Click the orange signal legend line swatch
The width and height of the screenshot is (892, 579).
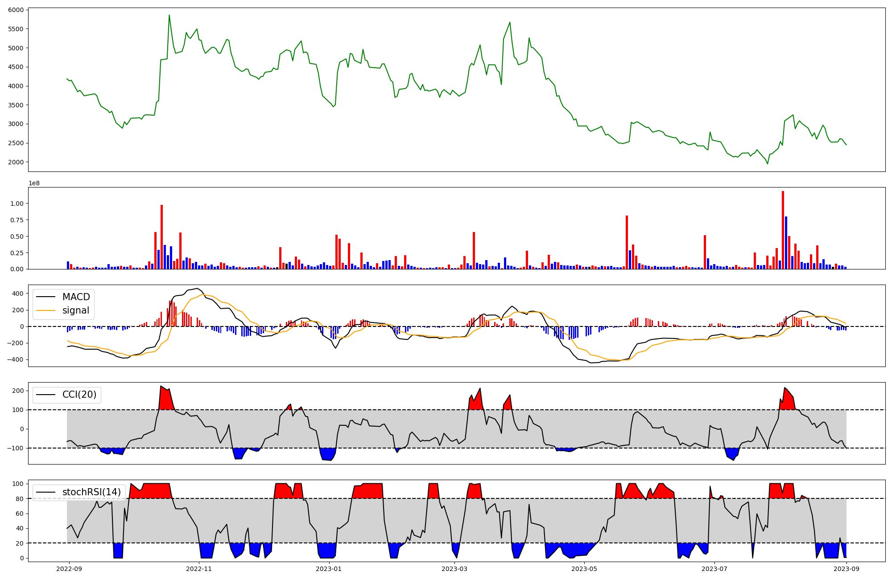click(x=46, y=310)
